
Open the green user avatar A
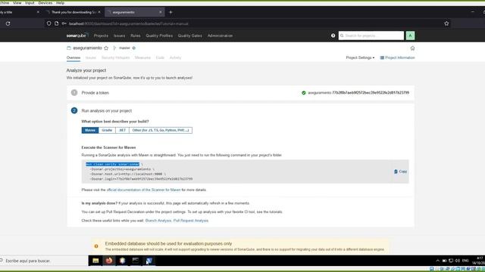coord(410,36)
